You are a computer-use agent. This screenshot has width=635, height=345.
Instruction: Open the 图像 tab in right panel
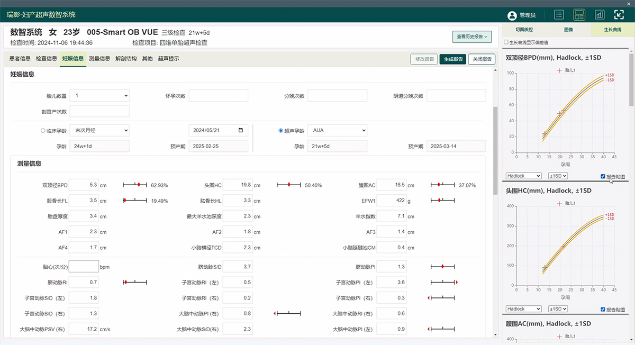(568, 30)
